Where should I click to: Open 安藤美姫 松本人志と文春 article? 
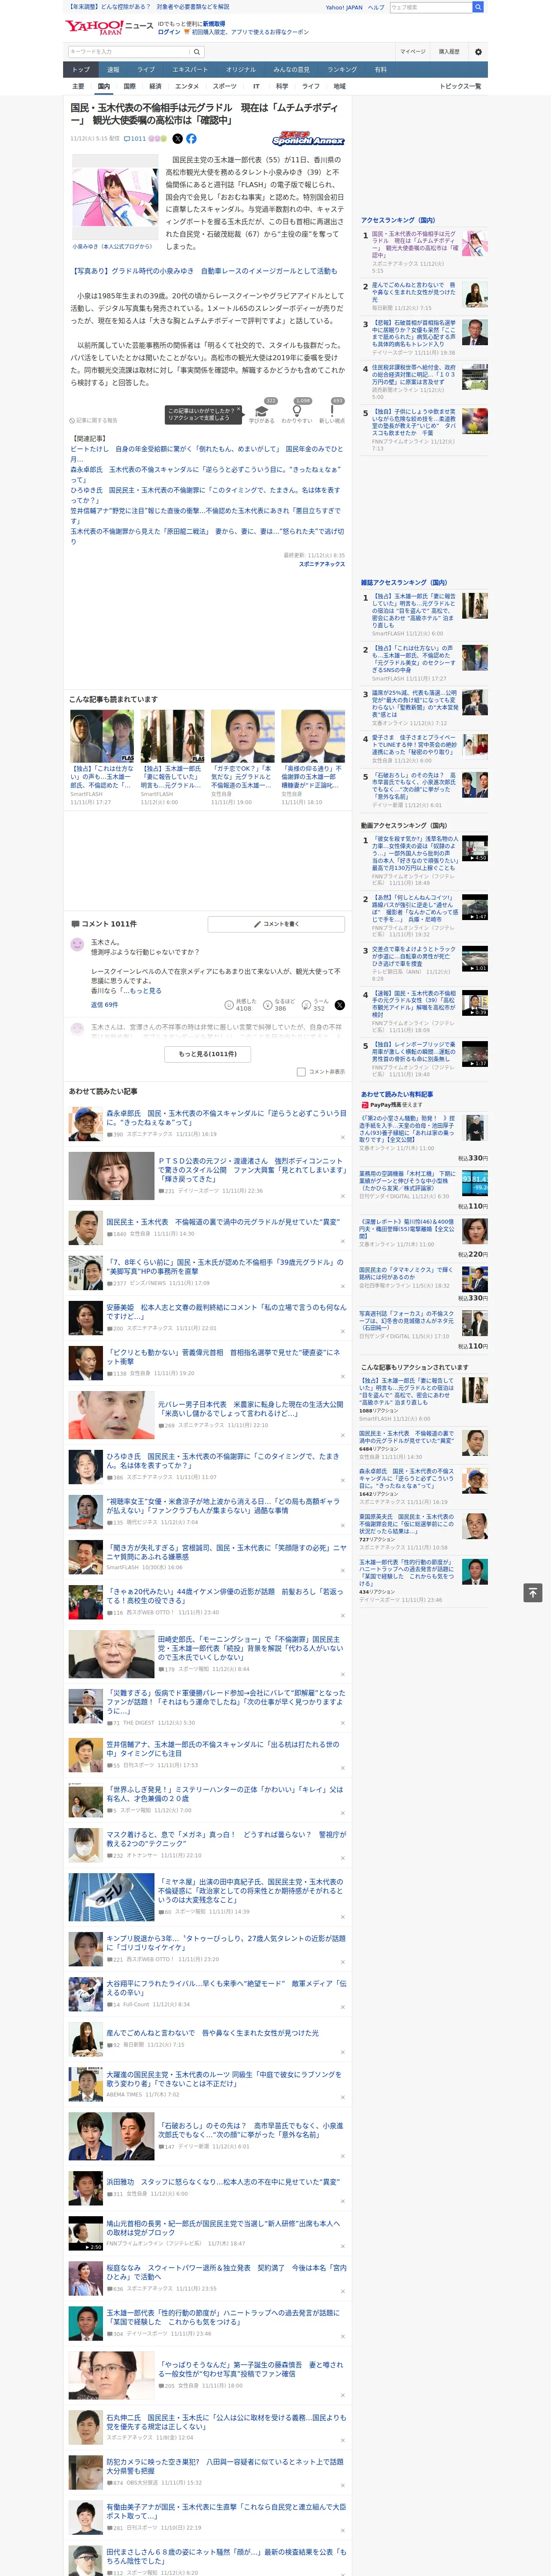[x=226, y=1311]
